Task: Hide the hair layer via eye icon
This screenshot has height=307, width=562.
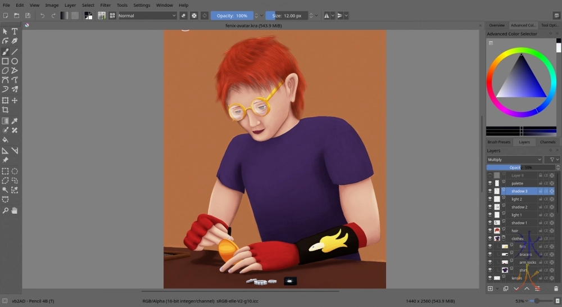Action: pyautogui.click(x=490, y=231)
